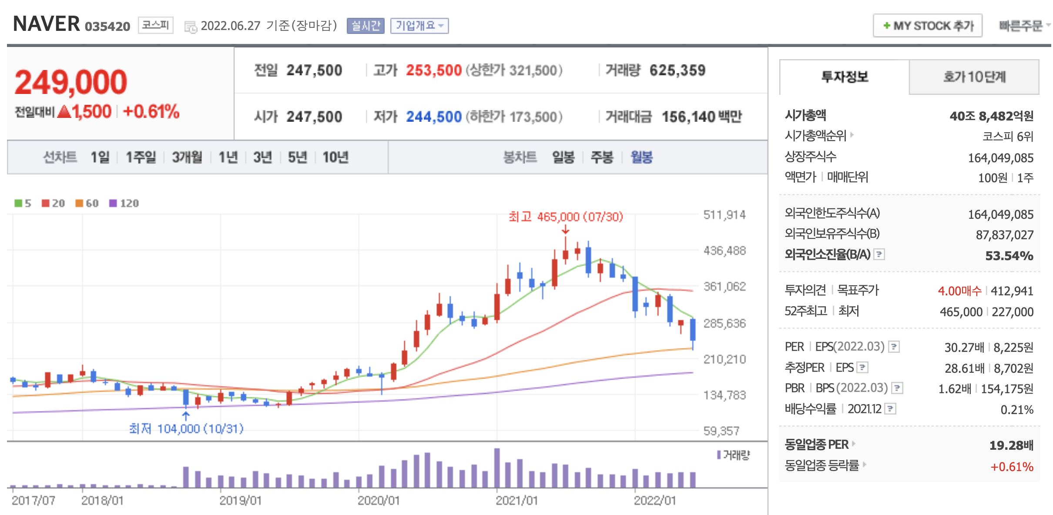The width and height of the screenshot is (1053, 515).
Task: Add stock via MY STOCK 추가 button
Action: (928, 26)
